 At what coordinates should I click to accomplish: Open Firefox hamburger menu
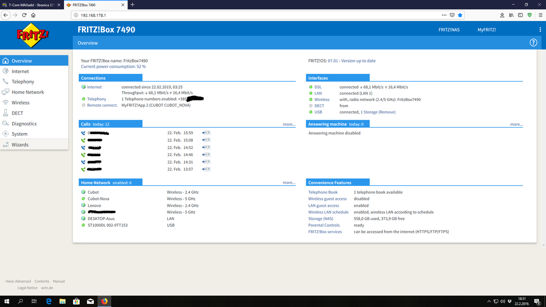[540, 15]
